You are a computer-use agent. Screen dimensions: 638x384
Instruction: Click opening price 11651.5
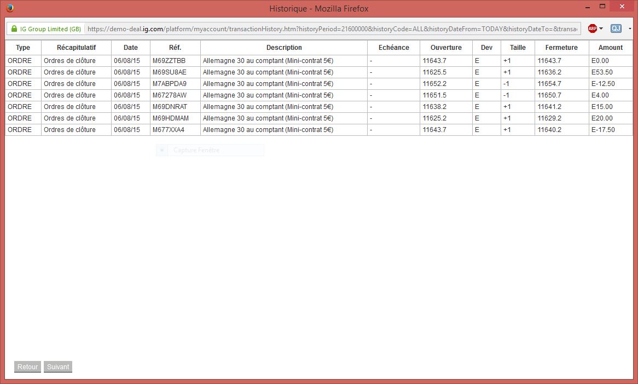click(x=434, y=95)
